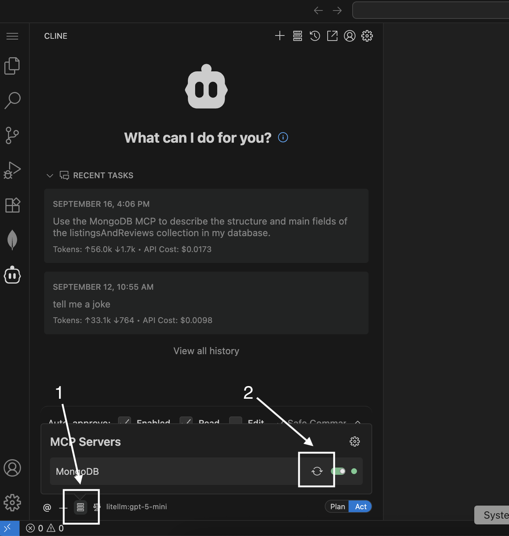
Task: Click the top command center search field
Action: click(x=431, y=10)
